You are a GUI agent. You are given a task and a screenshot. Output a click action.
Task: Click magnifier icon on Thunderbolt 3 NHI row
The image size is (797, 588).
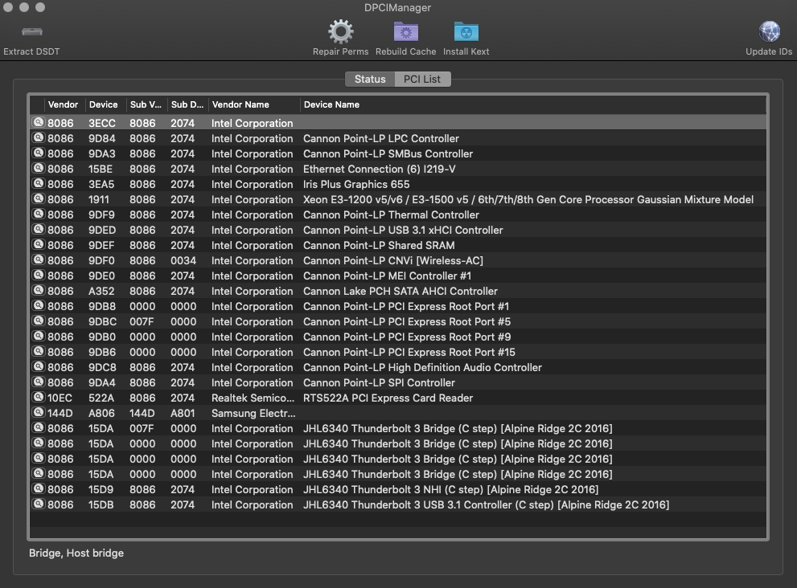coord(38,488)
